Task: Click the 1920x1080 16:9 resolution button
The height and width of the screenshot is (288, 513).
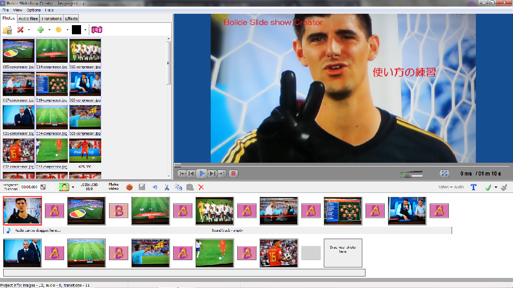Action: [x=89, y=187]
